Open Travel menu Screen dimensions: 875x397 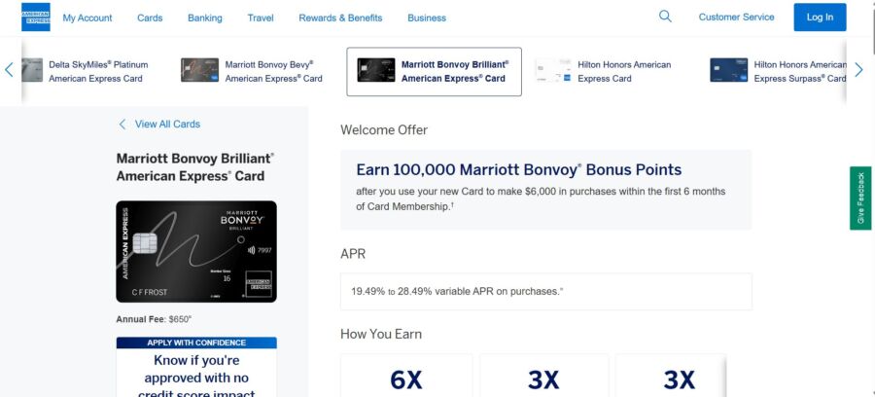tap(261, 18)
